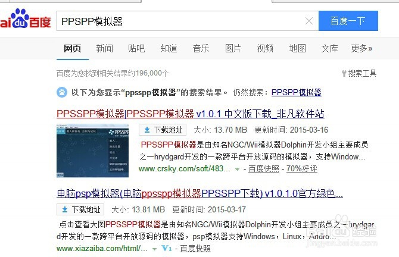
Task: Click the 百度一下 search button
Action: pyautogui.click(x=348, y=21)
